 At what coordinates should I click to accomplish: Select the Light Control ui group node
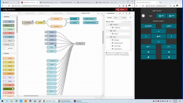(89, 19)
